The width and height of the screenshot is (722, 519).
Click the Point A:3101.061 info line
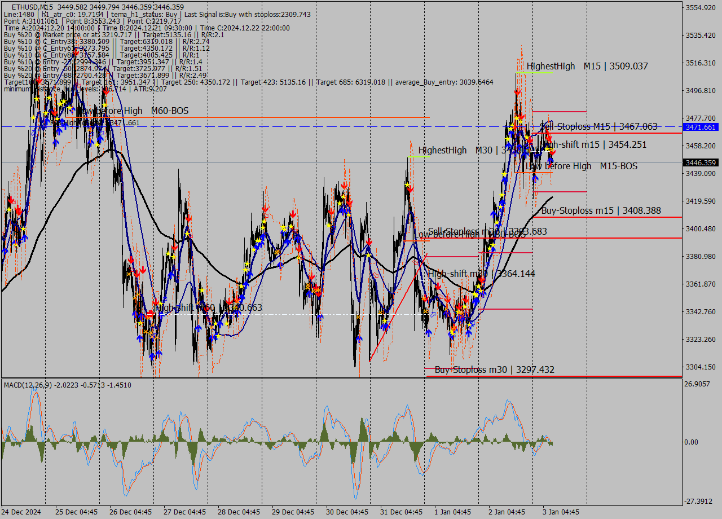[x=93, y=21]
